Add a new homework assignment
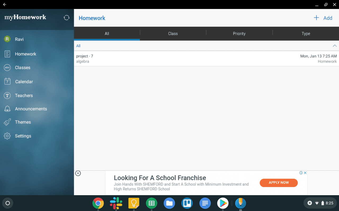The width and height of the screenshot is (339, 211). [x=323, y=18]
